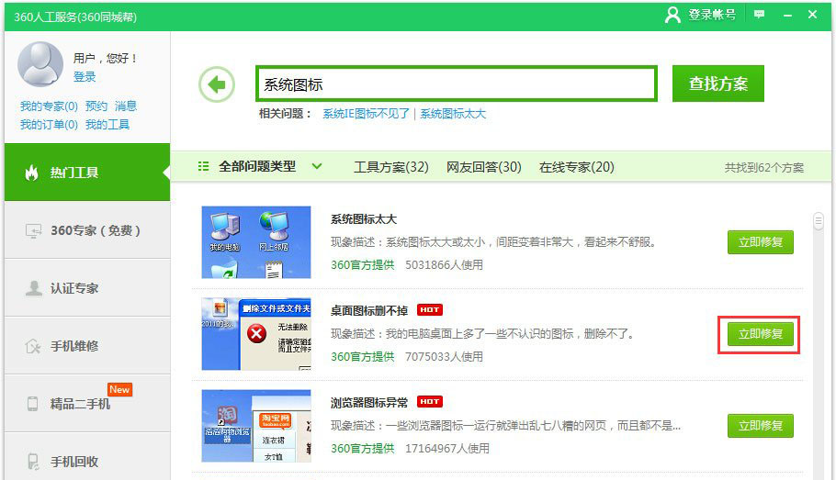Image resolution: width=836 pixels, height=480 pixels.
Task: Open 手机维修 in the sidebar
Action: pos(87,346)
